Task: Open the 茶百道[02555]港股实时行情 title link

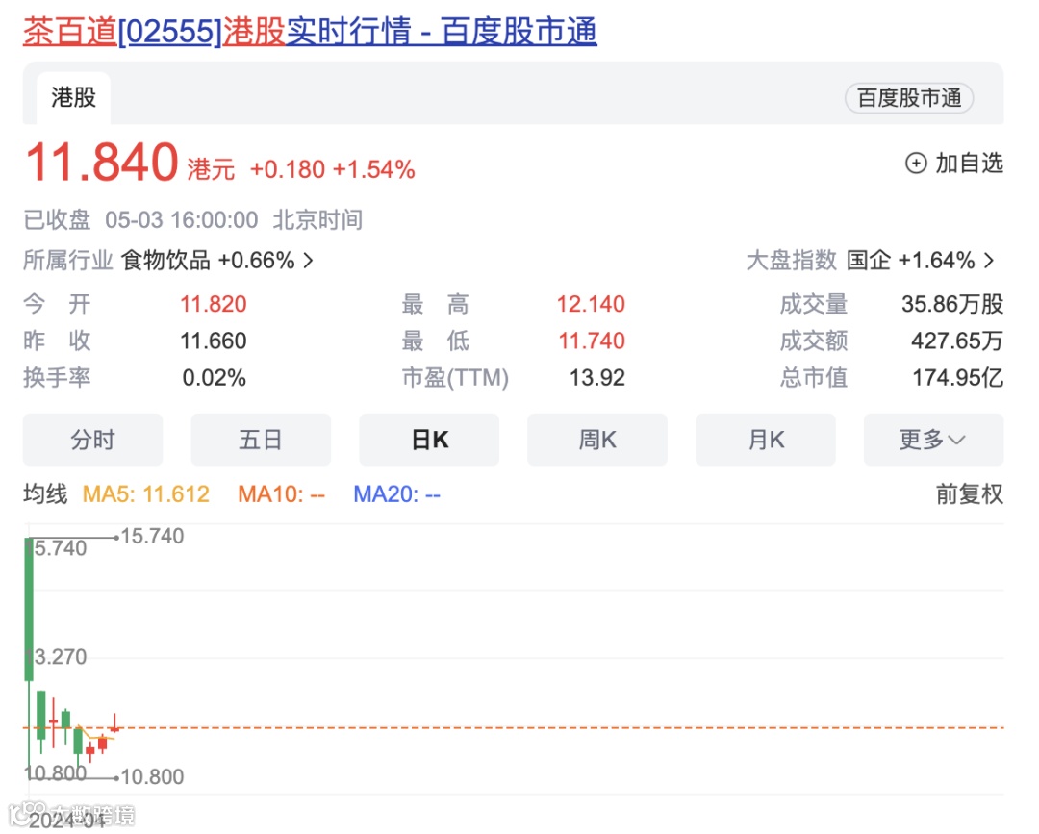Action: tap(310, 31)
